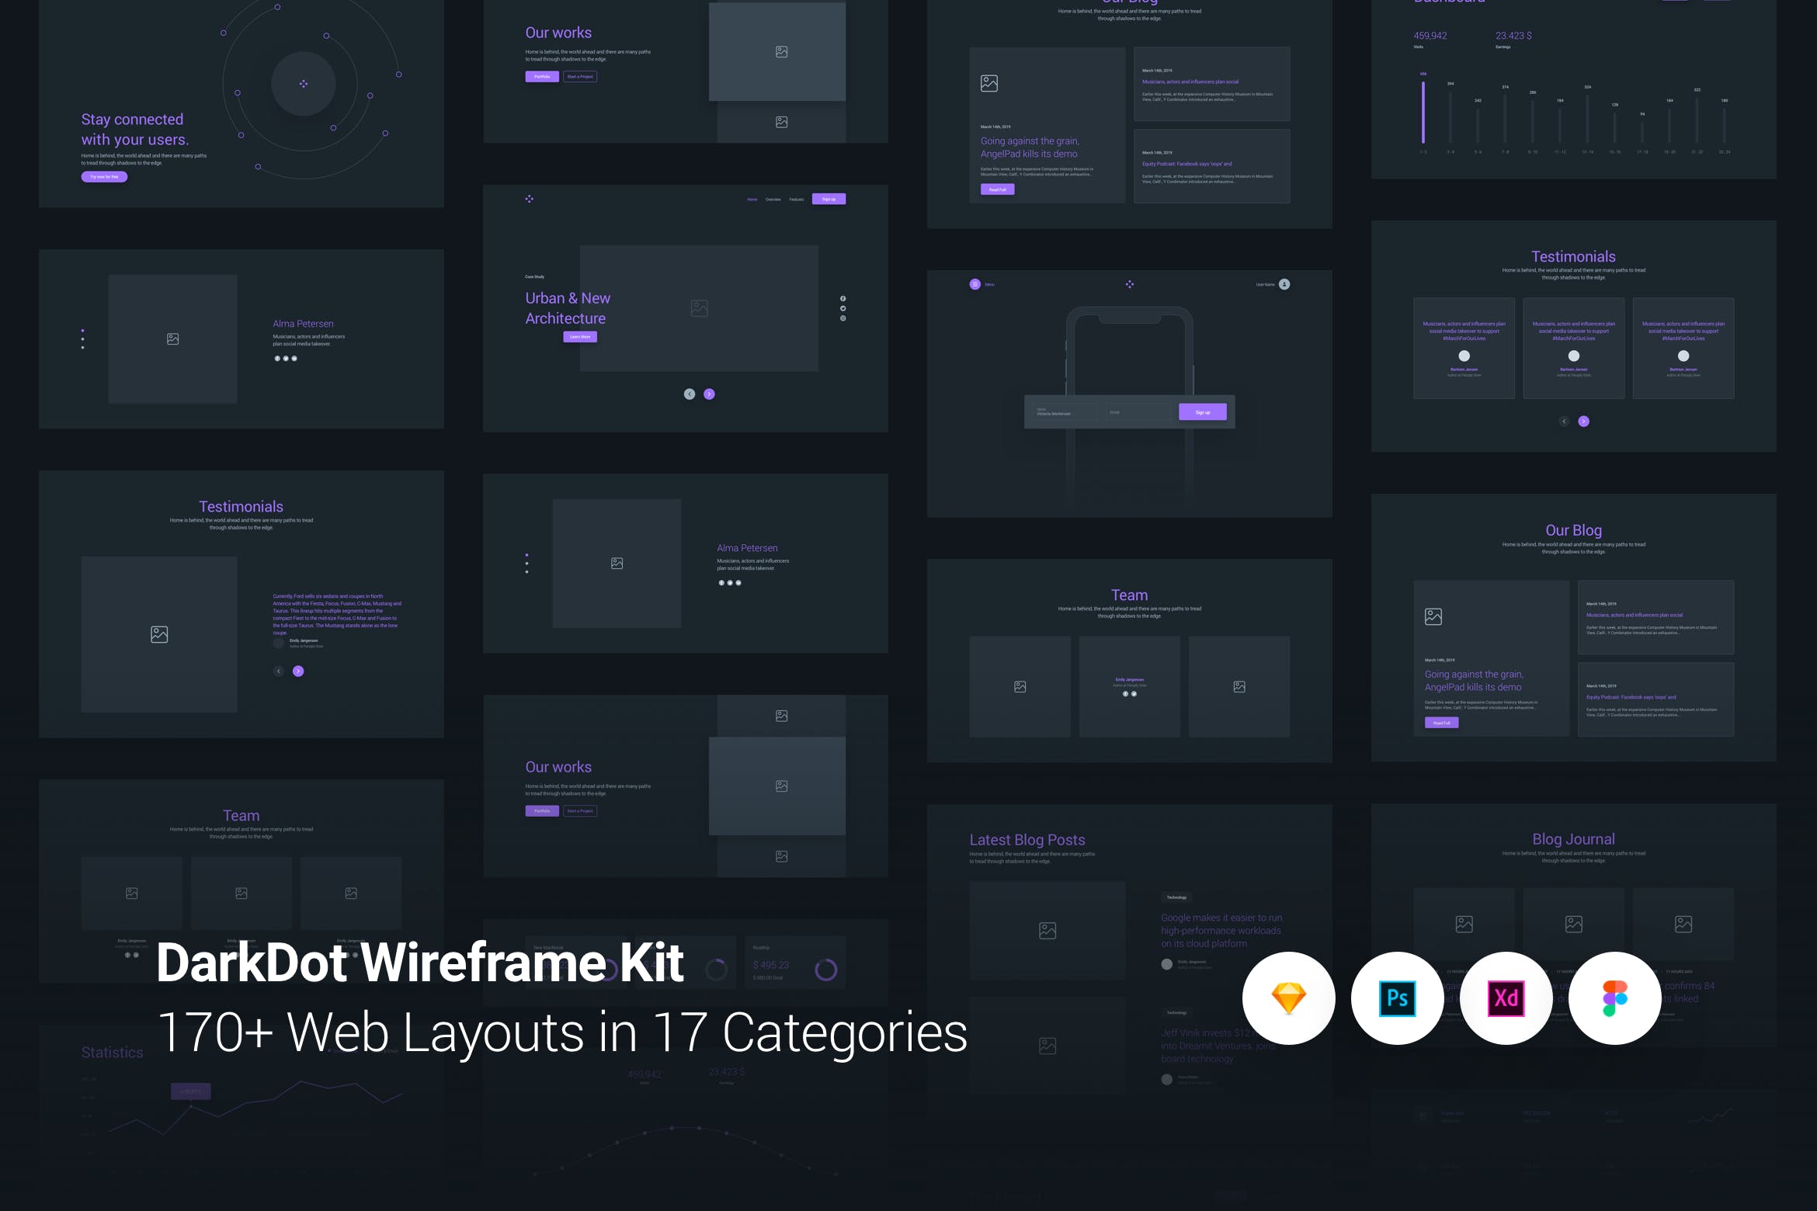Select the top vertical slider dot beside testimonial image
The height and width of the screenshot is (1211, 1817).
tap(84, 331)
